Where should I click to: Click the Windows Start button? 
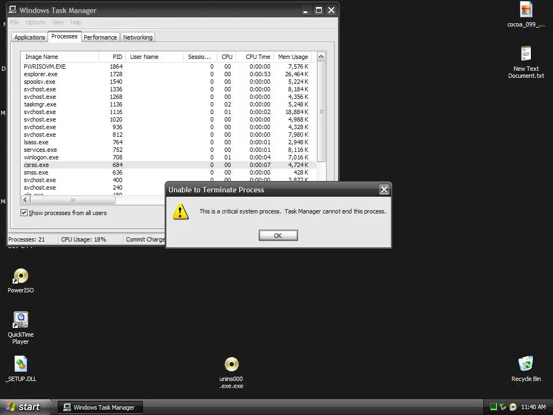(25, 407)
